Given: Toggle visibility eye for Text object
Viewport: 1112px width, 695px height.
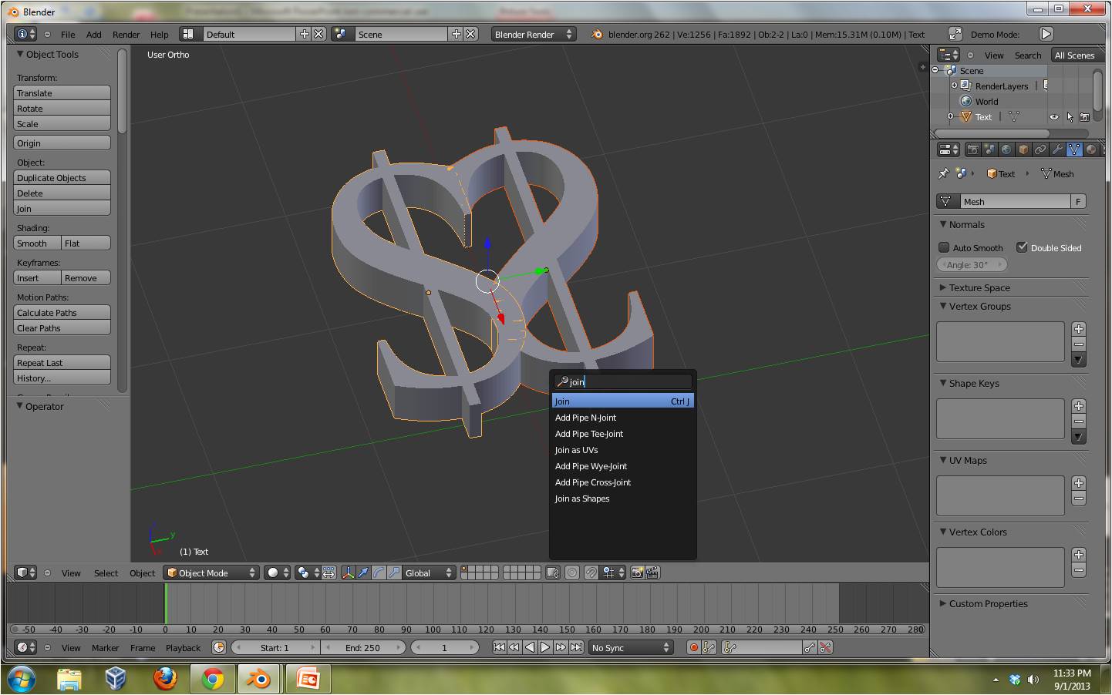Looking at the screenshot, I should (1053, 117).
